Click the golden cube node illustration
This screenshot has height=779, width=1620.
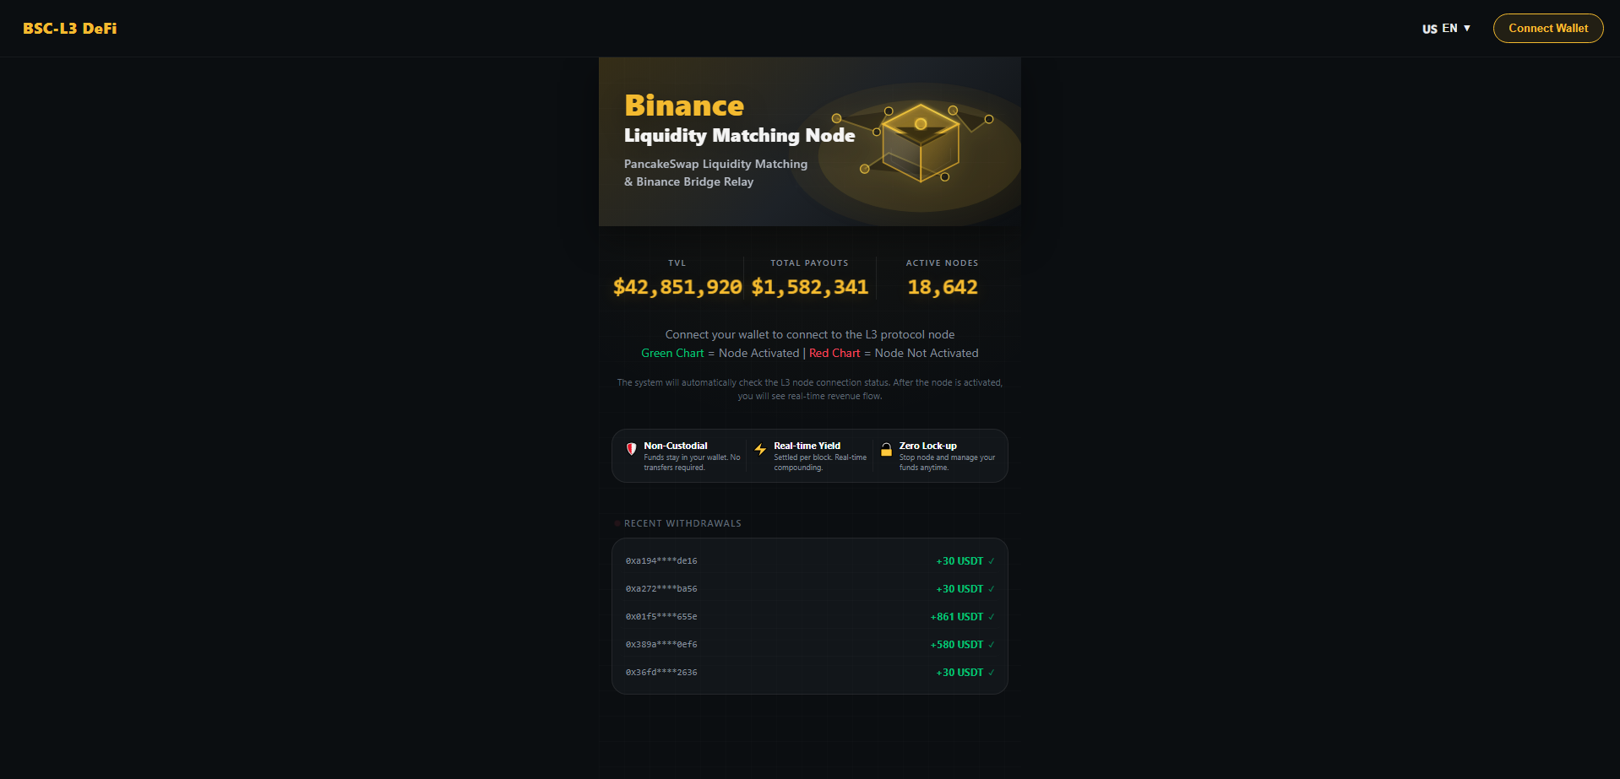pyautogui.click(x=921, y=142)
